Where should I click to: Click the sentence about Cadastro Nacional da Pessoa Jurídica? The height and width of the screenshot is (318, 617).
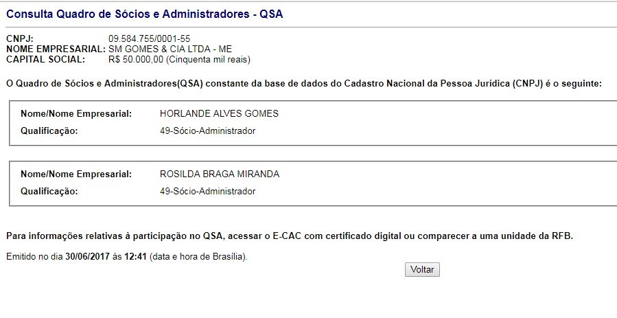303,83
